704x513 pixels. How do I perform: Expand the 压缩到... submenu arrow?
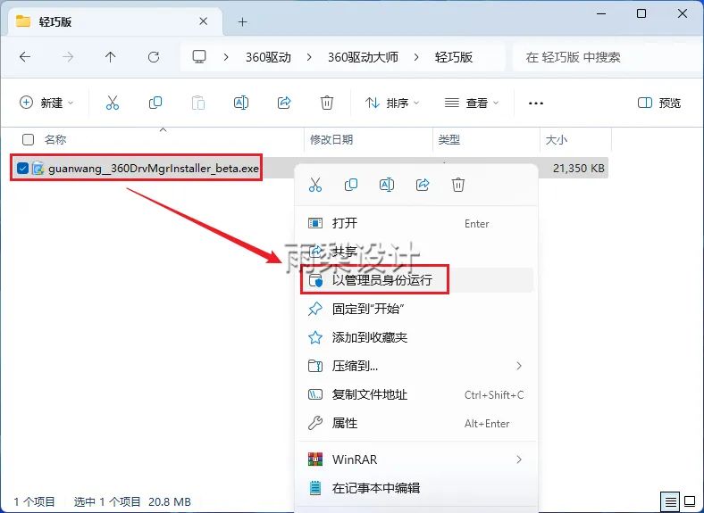tap(519, 366)
